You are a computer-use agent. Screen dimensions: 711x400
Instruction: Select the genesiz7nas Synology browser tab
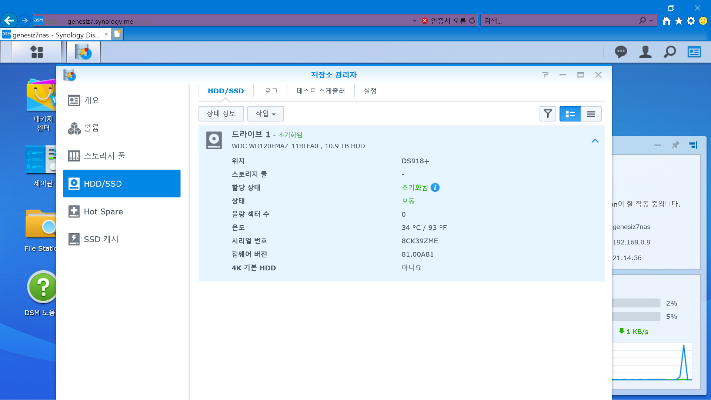pos(56,35)
